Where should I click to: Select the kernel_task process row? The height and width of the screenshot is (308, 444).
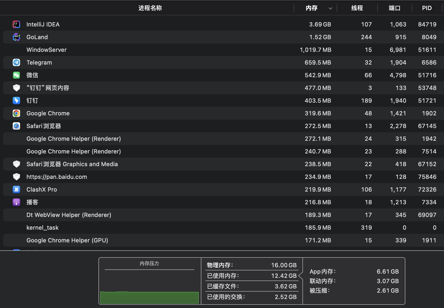[222, 228]
